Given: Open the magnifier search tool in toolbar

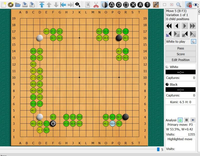Looking at the screenshot, I should [x=179, y=4].
